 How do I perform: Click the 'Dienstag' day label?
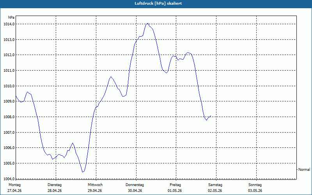coord(55,185)
